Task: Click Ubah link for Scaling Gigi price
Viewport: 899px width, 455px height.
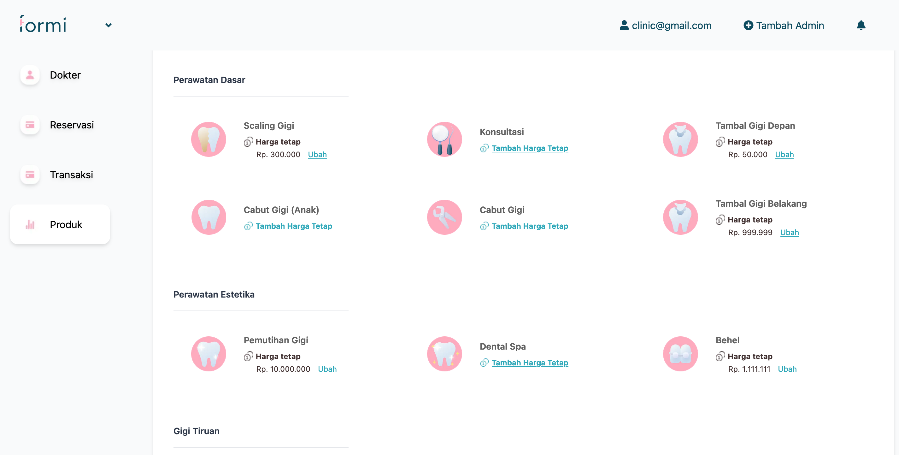Action: [317, 154]
